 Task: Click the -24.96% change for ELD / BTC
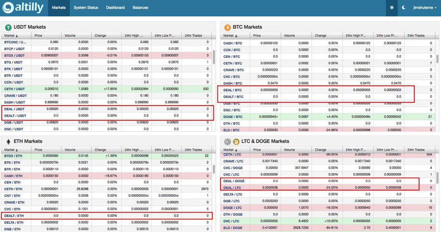(331, 130)
